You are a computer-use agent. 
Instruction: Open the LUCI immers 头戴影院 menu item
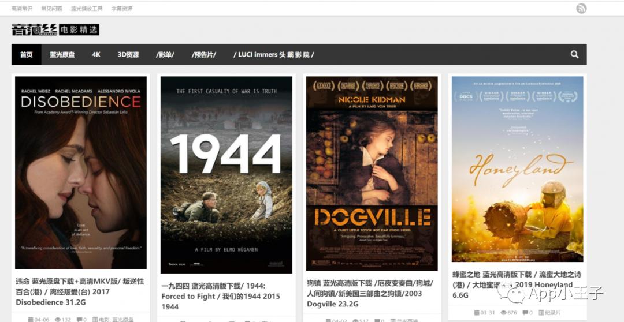click(x=274, y=54)
